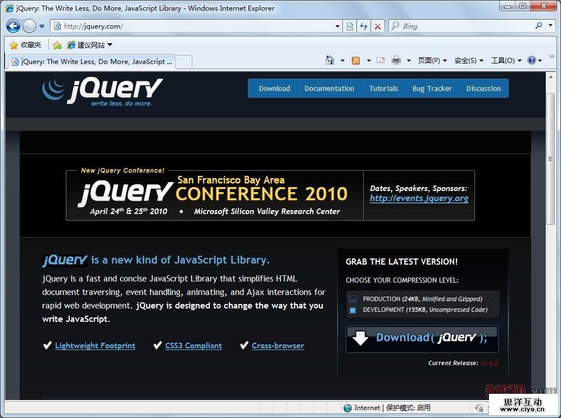Click the Refresh page icon
The image size is (561, 418).
coord(364,26)
